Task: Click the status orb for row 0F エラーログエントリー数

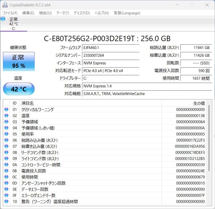Action: (6, 195)
